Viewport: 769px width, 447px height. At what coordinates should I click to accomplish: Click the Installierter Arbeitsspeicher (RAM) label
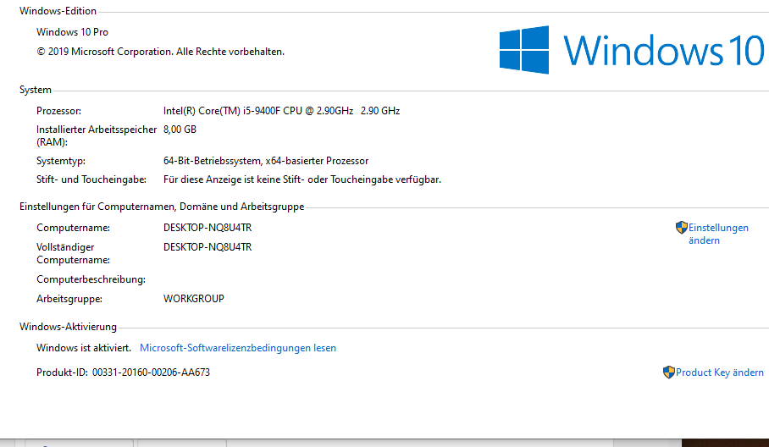coord(97,135)
